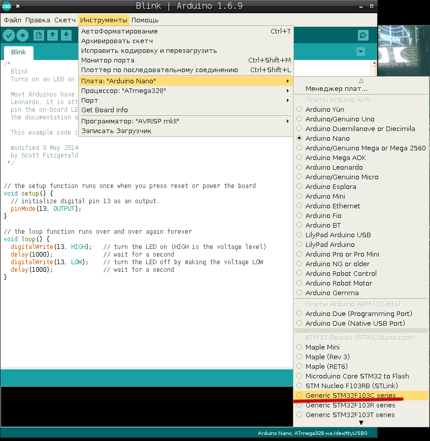Viewport: 430px width, 441px height.
Task: Open Монитор порта from menu
Action: pyautogui.click(x=185, y=60)
